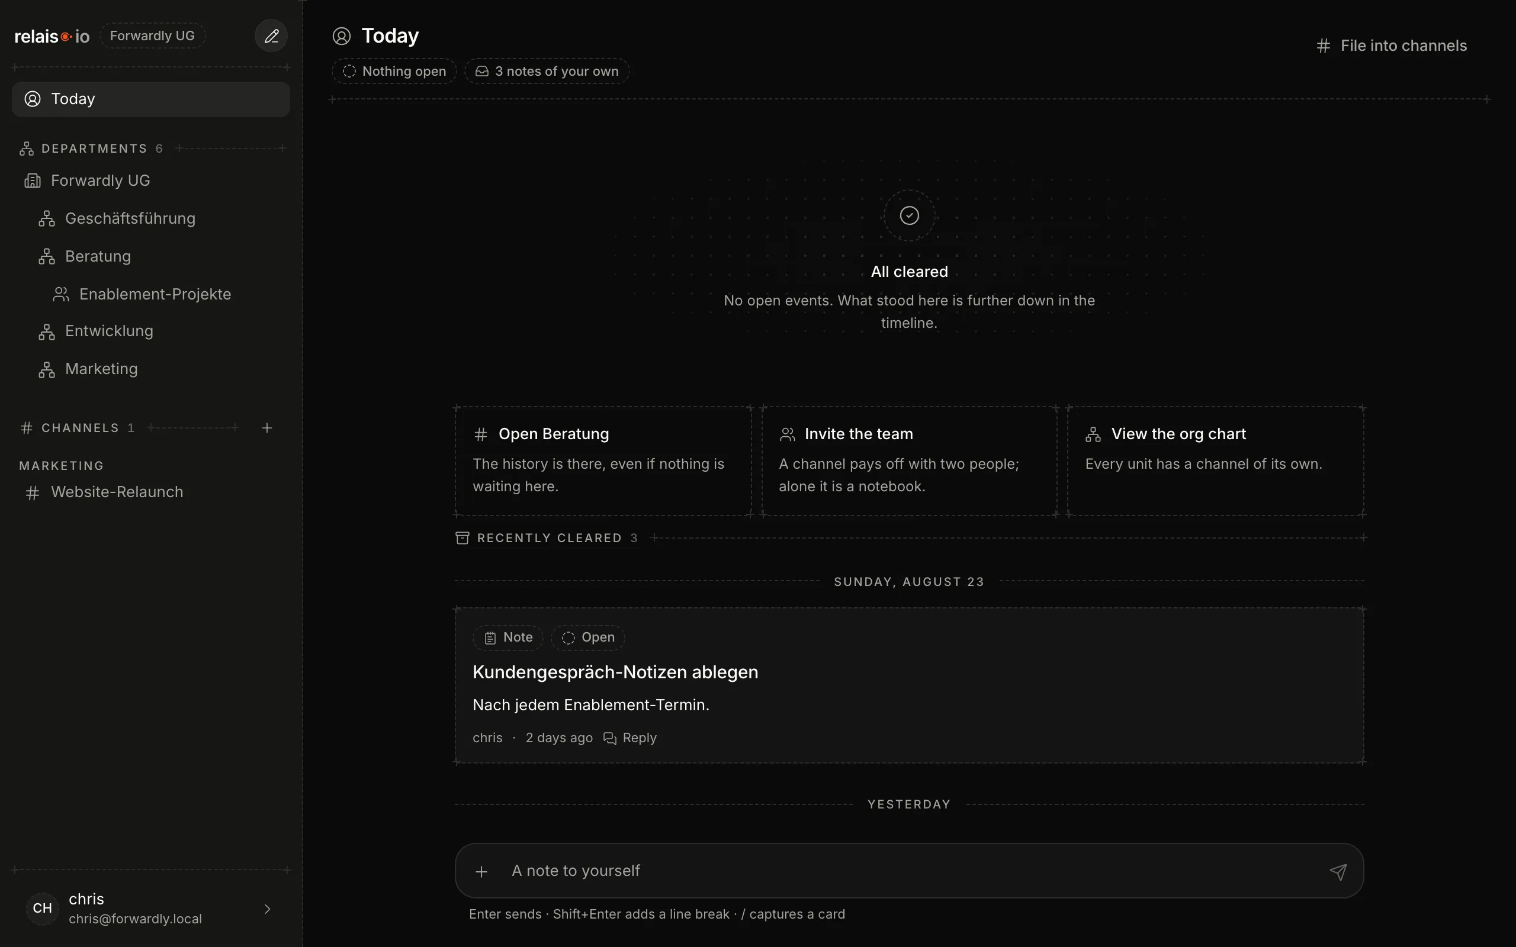Image resolution: width=1516 pixels, height=947 pixels.
Task: Open the Forwardly UG department
Action: 151,181
